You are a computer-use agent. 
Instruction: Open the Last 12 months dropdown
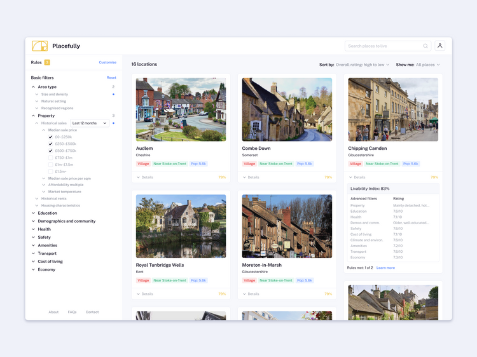[89, 123]
